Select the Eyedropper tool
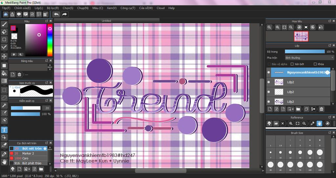 pos(4,154)
